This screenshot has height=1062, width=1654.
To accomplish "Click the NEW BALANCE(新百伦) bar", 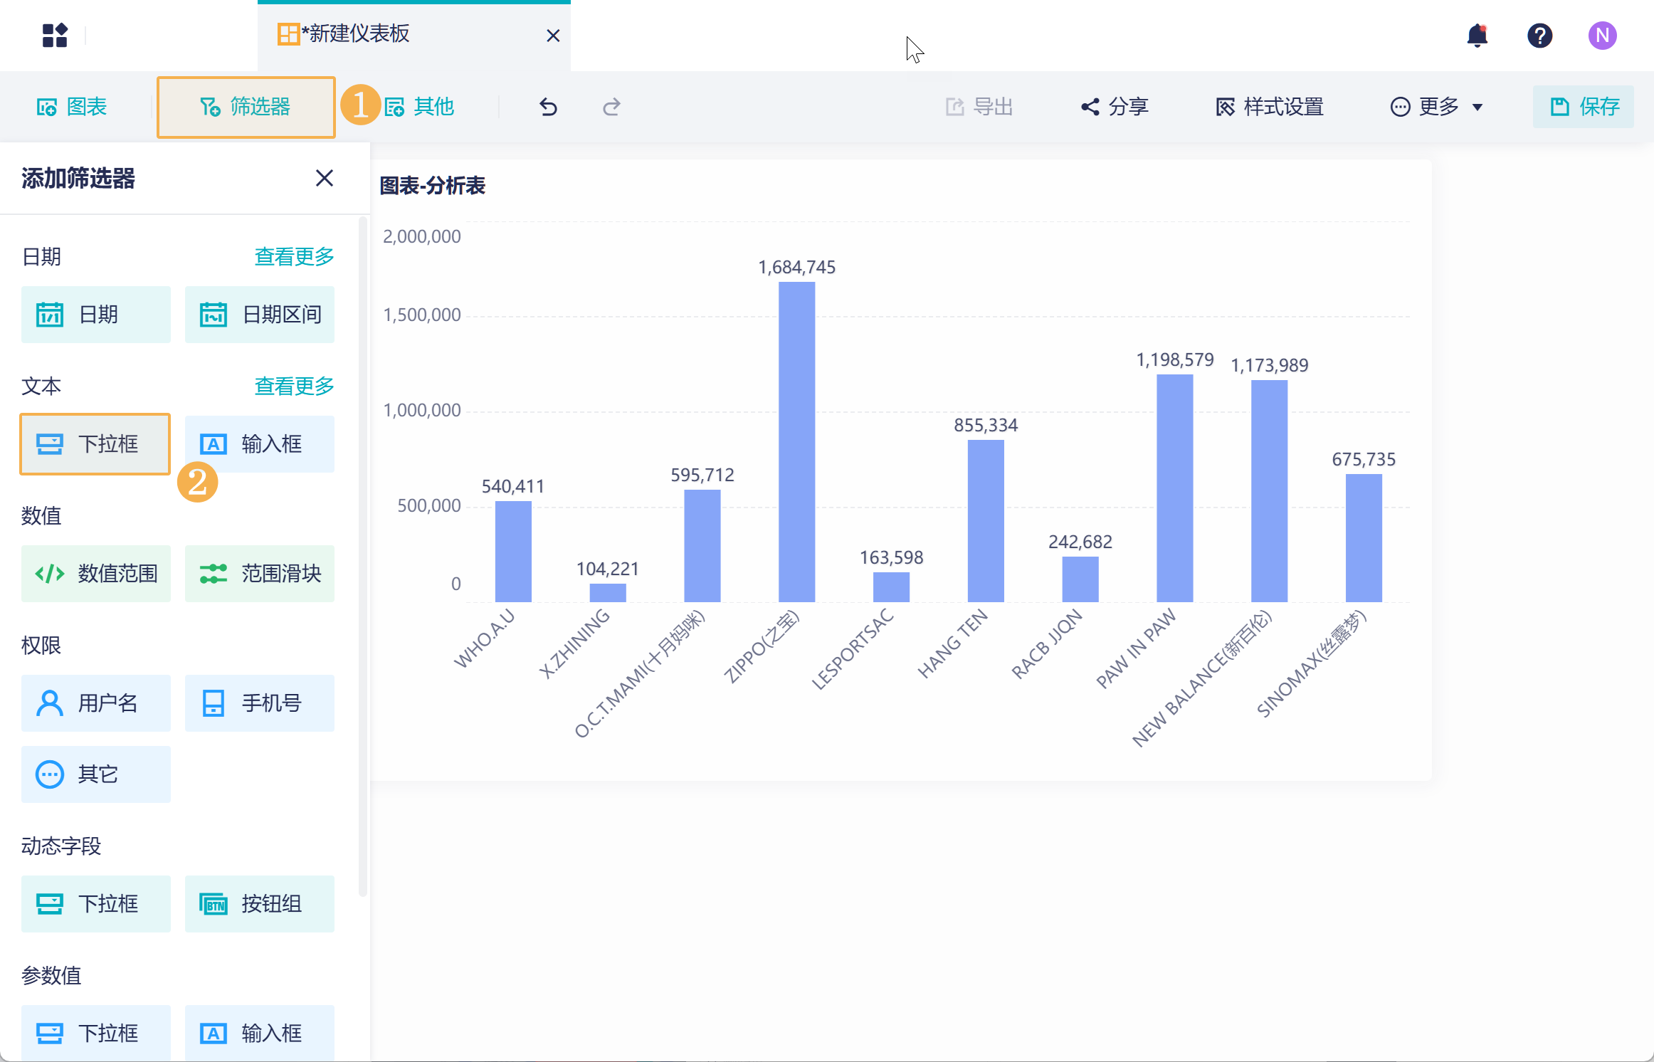I will pyautogui.click(x=1270, y=491).
